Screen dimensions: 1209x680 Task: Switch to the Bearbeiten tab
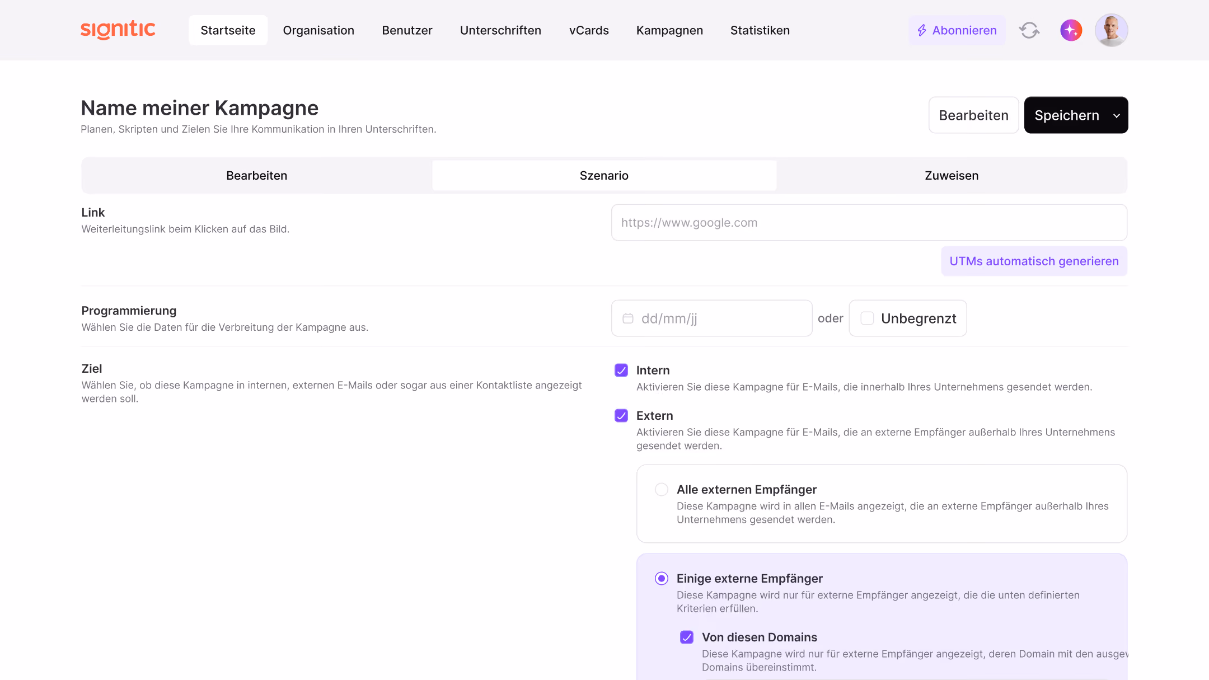click(256, 175)
